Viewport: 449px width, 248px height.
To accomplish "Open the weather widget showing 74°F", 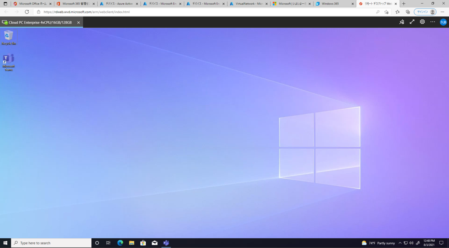I will (378, 243).
